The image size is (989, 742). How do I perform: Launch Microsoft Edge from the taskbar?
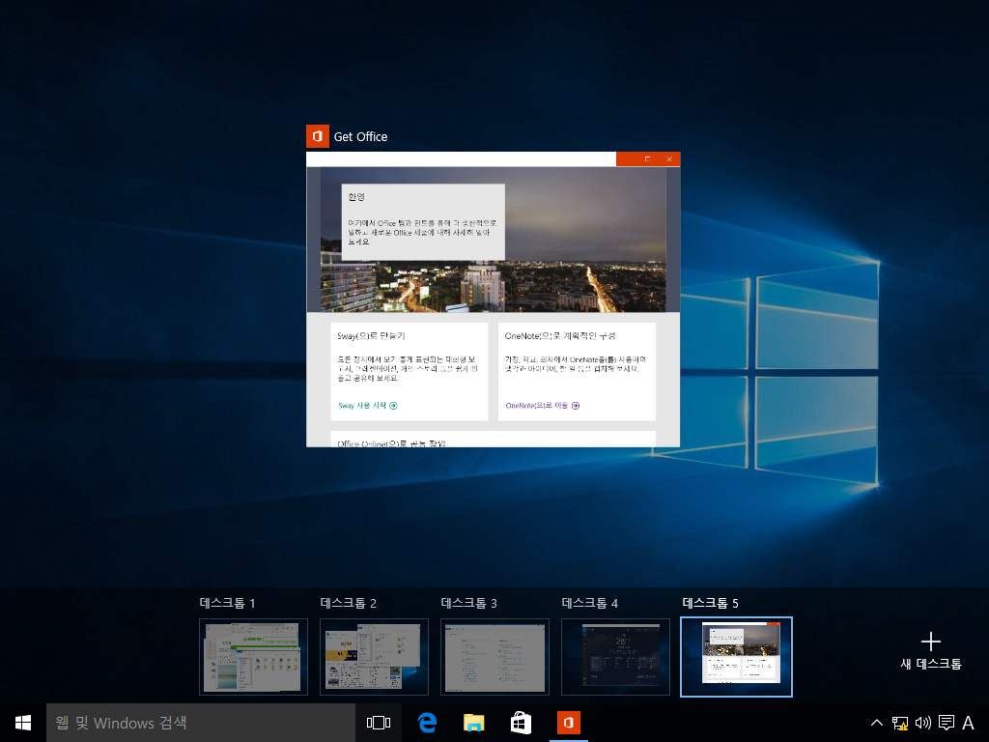(427, 723)
